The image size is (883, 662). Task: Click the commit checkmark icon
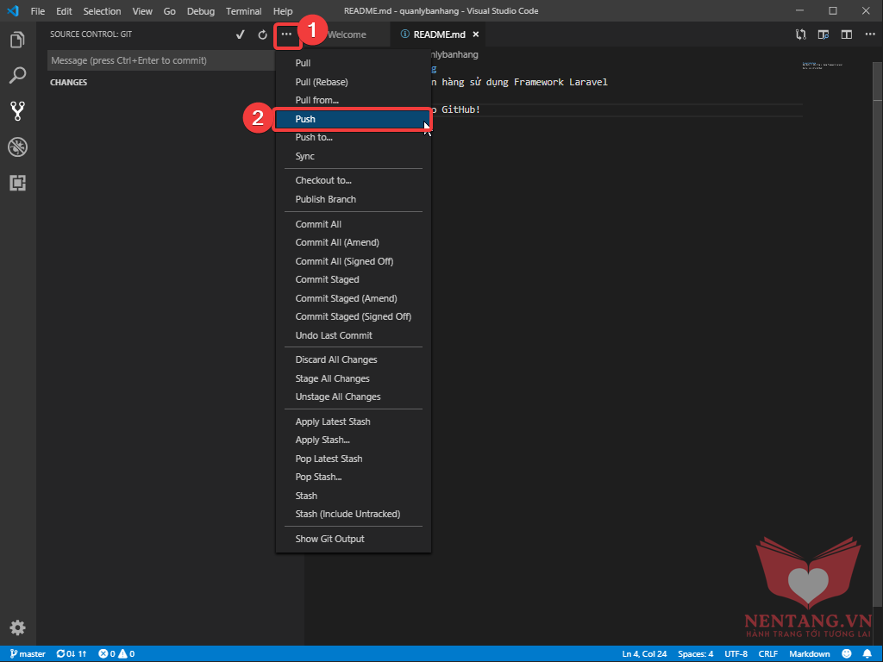[241, 34]
